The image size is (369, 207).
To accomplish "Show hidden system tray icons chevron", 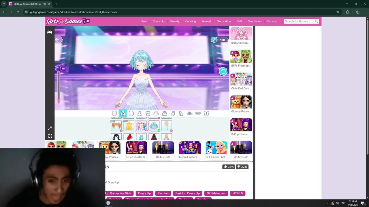I will click(328, 203).
